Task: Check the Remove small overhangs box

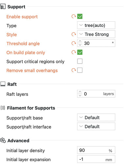Action: 80,70
